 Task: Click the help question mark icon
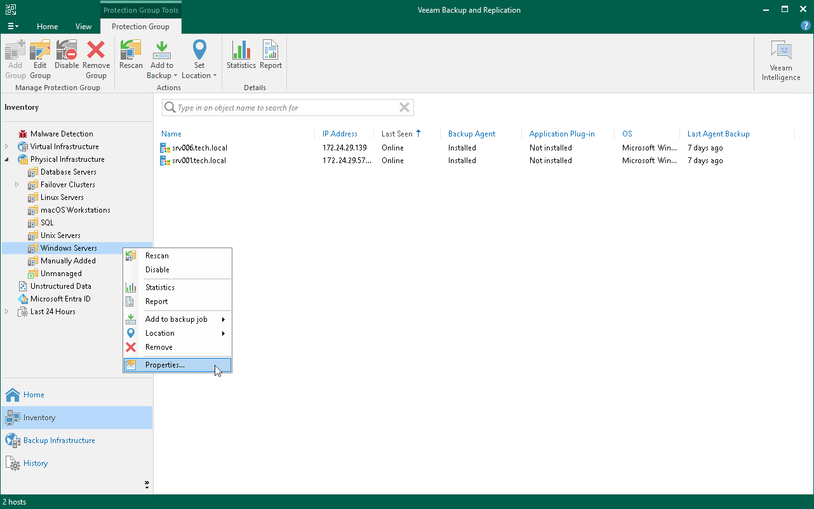[806, 26]
